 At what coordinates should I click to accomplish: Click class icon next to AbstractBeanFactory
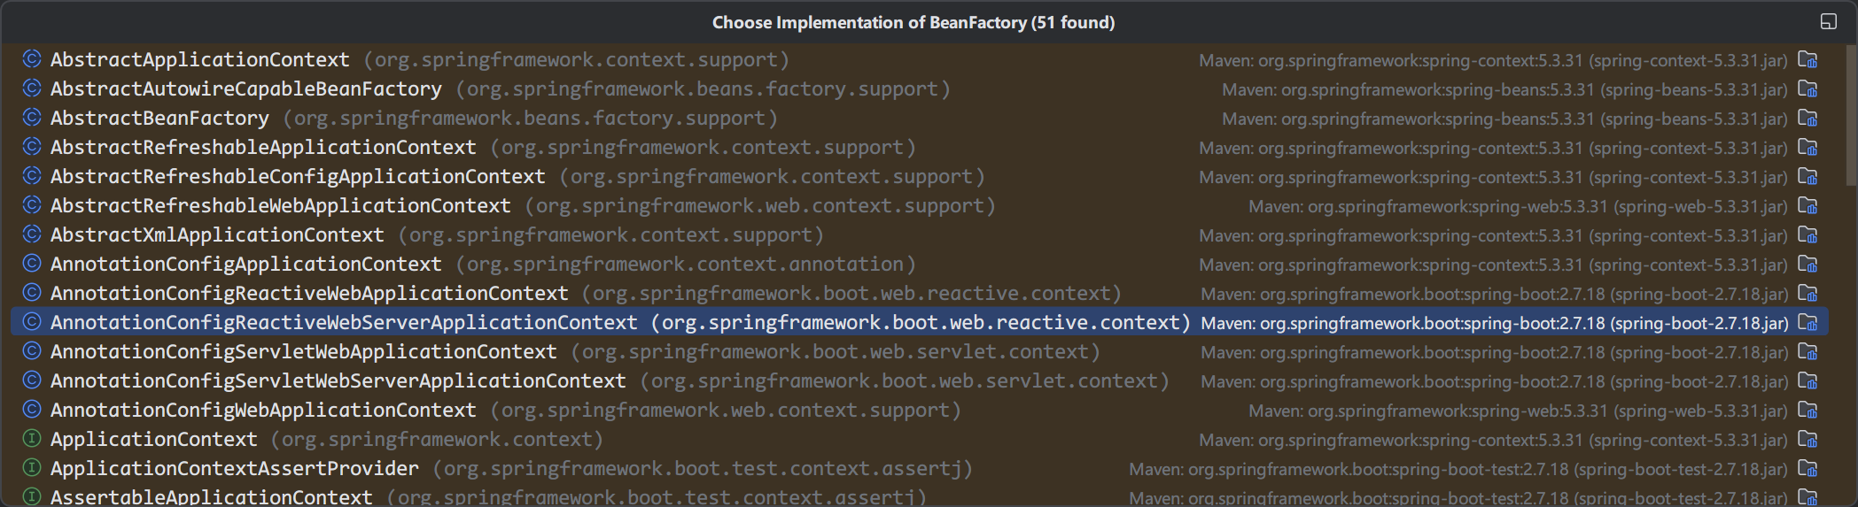tap(32, 118)
